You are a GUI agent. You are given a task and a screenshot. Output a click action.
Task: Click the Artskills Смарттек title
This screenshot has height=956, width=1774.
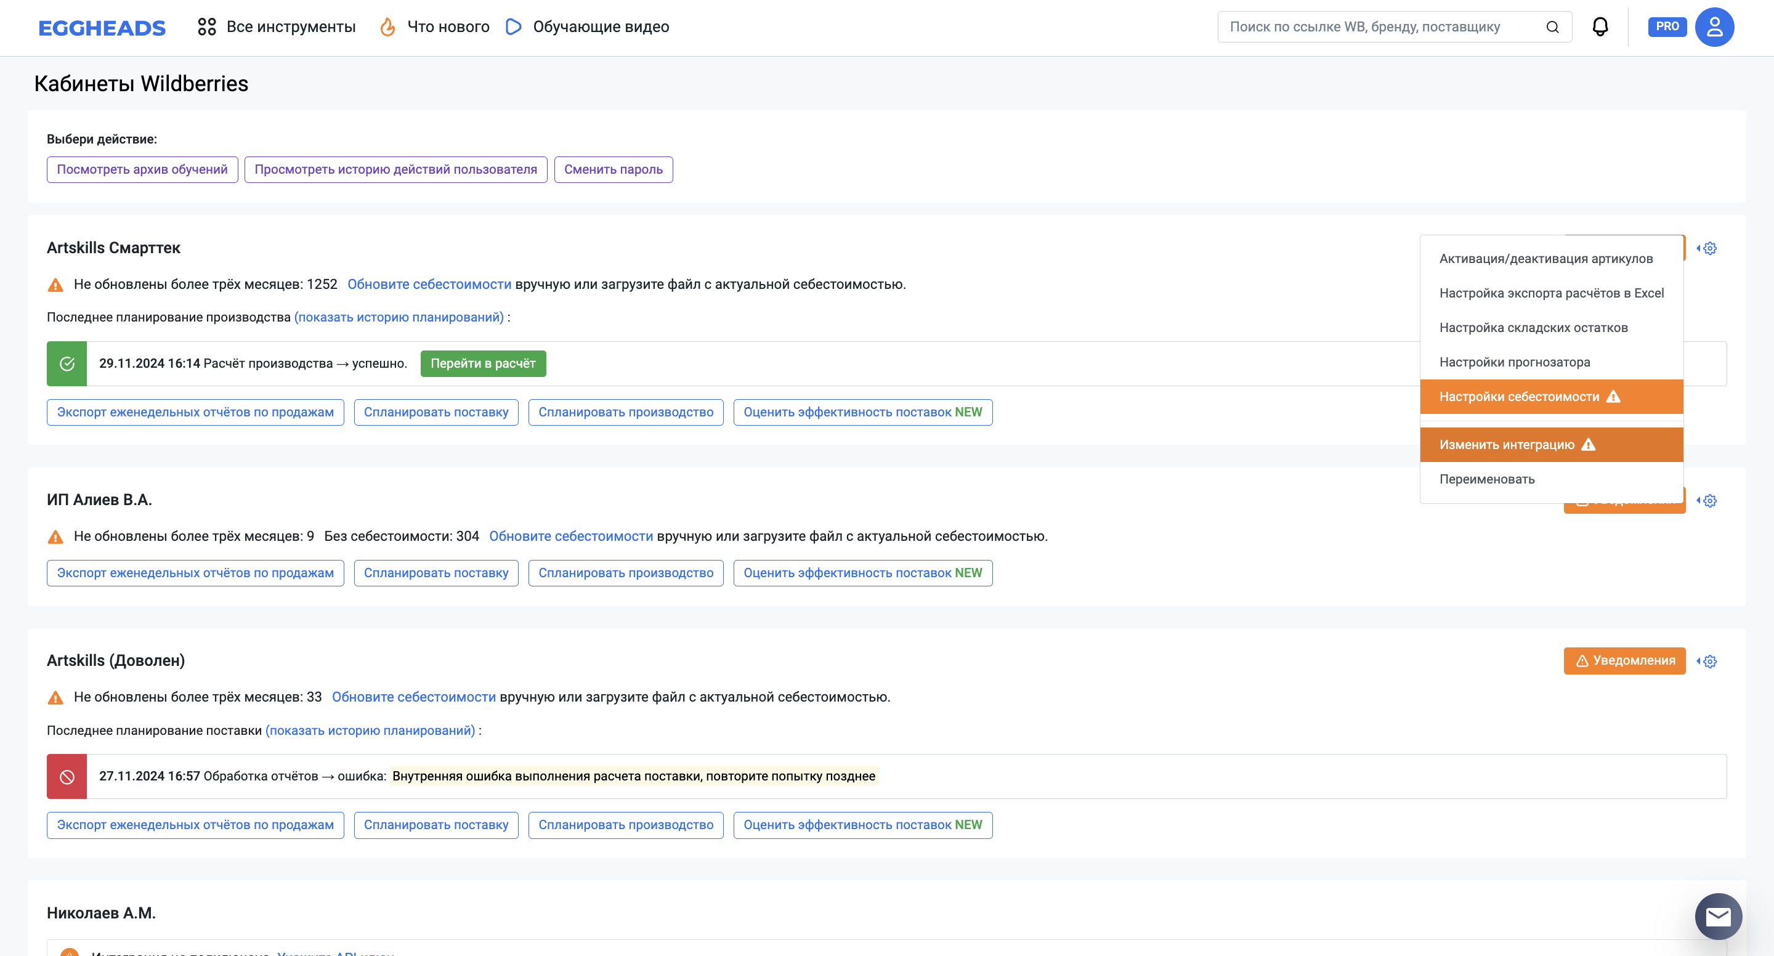pos(113,248)
